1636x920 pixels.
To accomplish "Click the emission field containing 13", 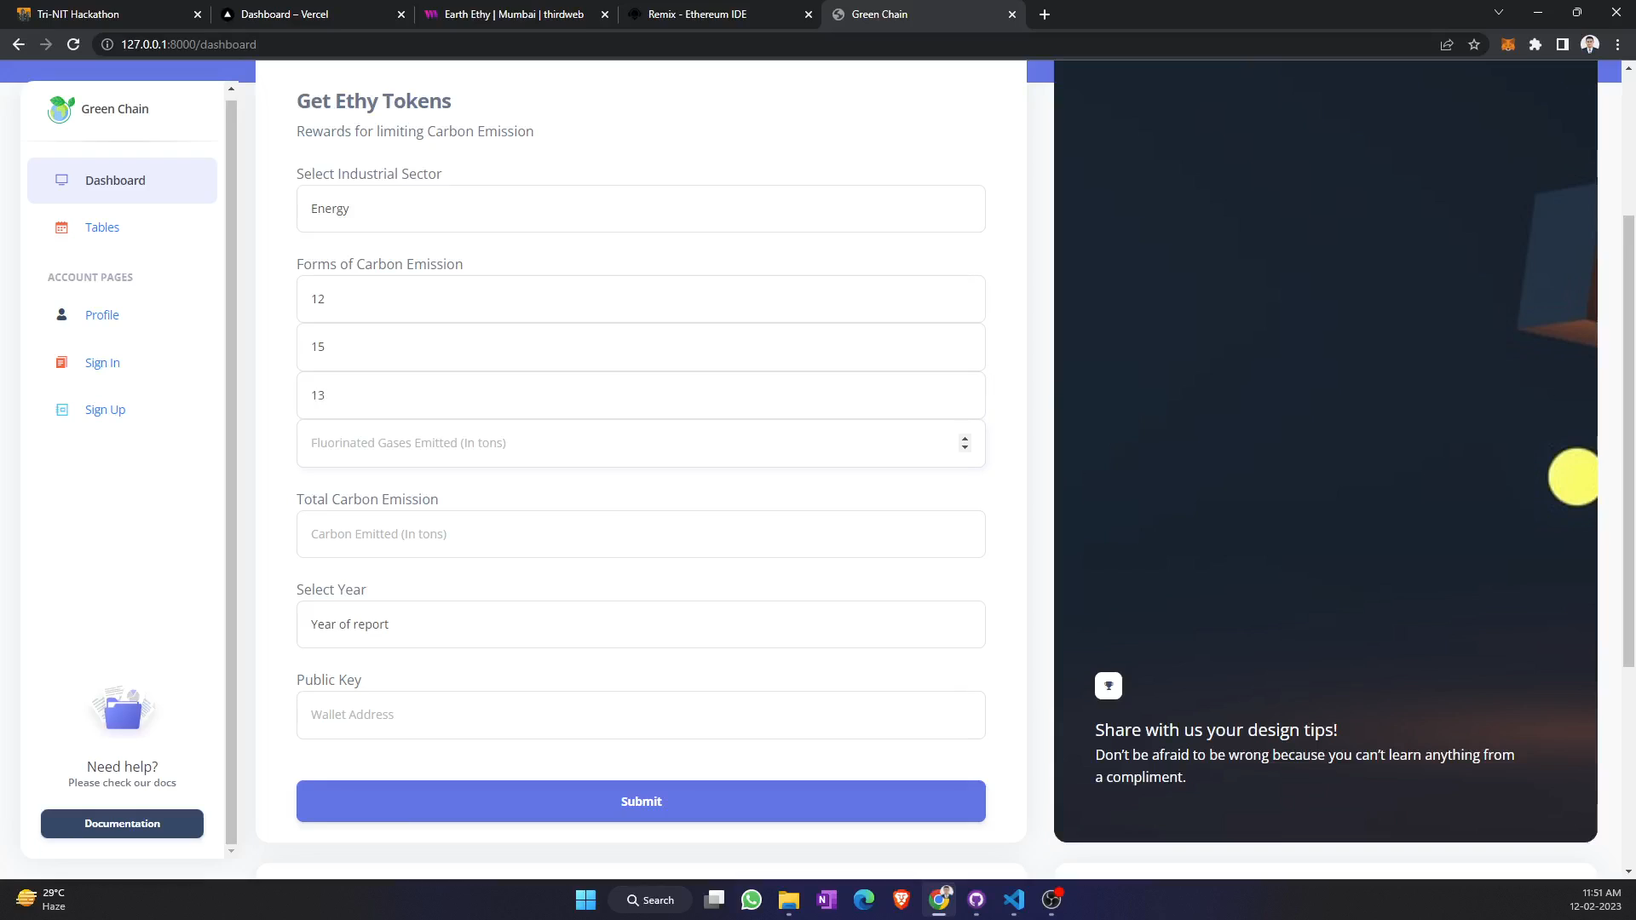I will [x=641, y=395].
